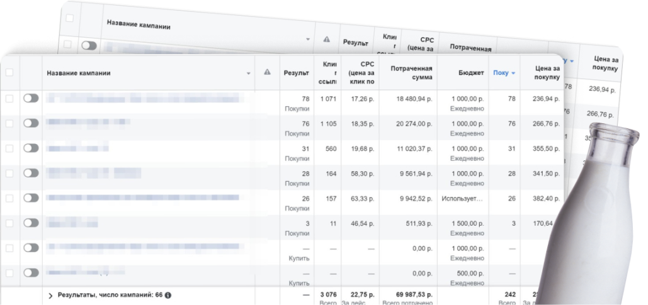Toggle on campaign that spent 9 561,94 р.
The image size is (648, 305).
[31, 173]
